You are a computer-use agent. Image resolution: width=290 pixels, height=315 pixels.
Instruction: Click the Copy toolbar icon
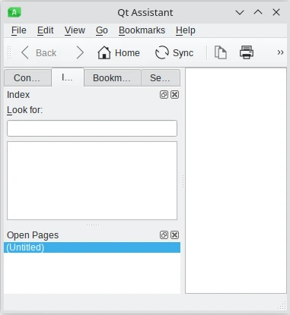click(220, 52)
